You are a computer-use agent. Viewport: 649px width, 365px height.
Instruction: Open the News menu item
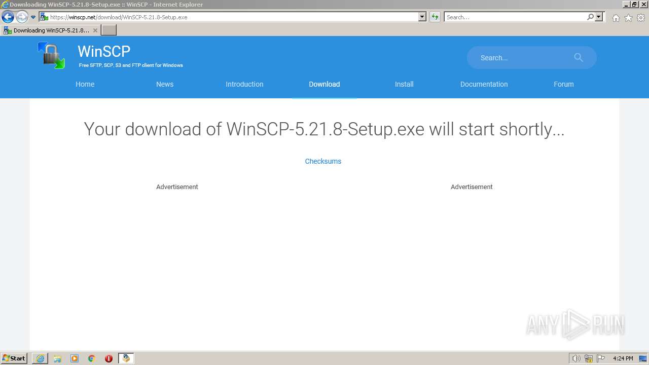[165, 84]
